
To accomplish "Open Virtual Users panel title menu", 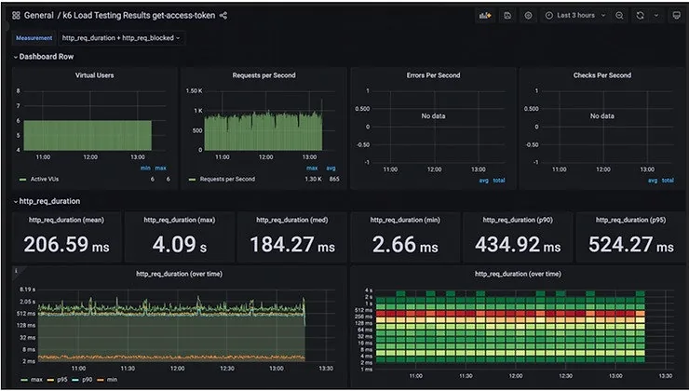I will click(x=94, y=75).
